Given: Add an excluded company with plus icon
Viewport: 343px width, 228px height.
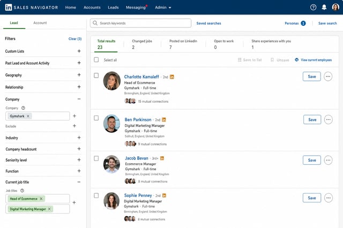Looking at the screenshot, I should pyautogui.click(x=74, y=126).
